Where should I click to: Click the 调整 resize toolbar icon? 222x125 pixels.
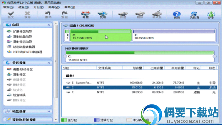coord(86,15)
